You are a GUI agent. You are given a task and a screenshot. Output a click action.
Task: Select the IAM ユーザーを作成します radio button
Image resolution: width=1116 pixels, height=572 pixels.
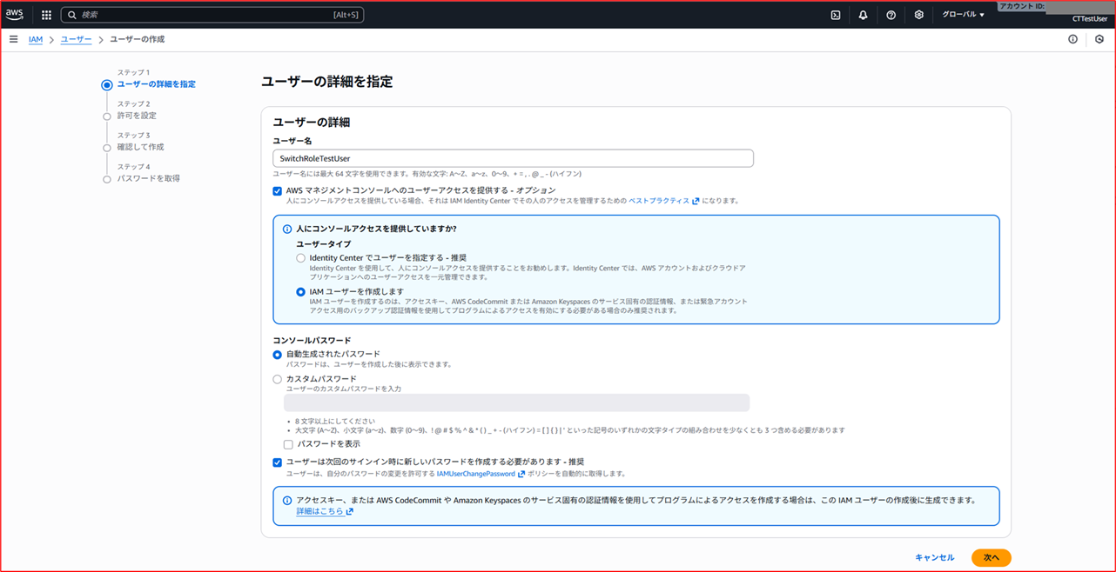(x=300, y=292)
